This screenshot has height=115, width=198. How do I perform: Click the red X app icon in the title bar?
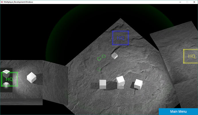pyautogui.click(x=2, y=2)
